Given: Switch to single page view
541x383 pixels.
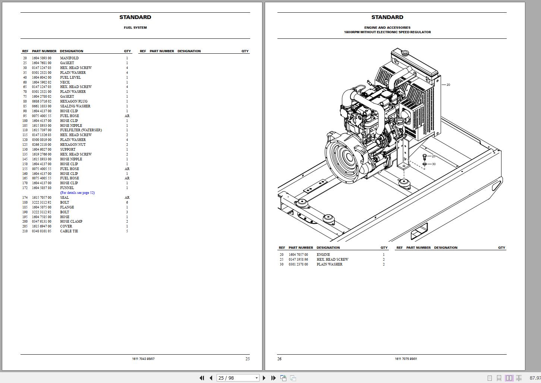Looking at the screenshot, I should pyautogui.click(x=490, y=378).
